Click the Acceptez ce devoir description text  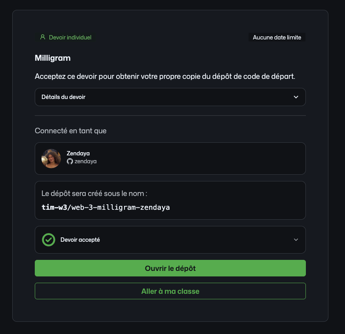[165, 77]
